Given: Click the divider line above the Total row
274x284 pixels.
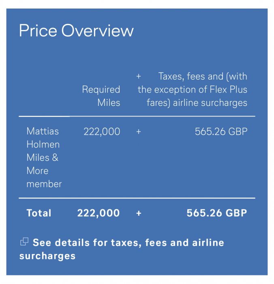Looking at the screenshot, I should tap(137, 198).
